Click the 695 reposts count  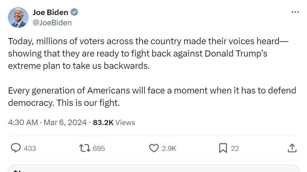point(99,148)
